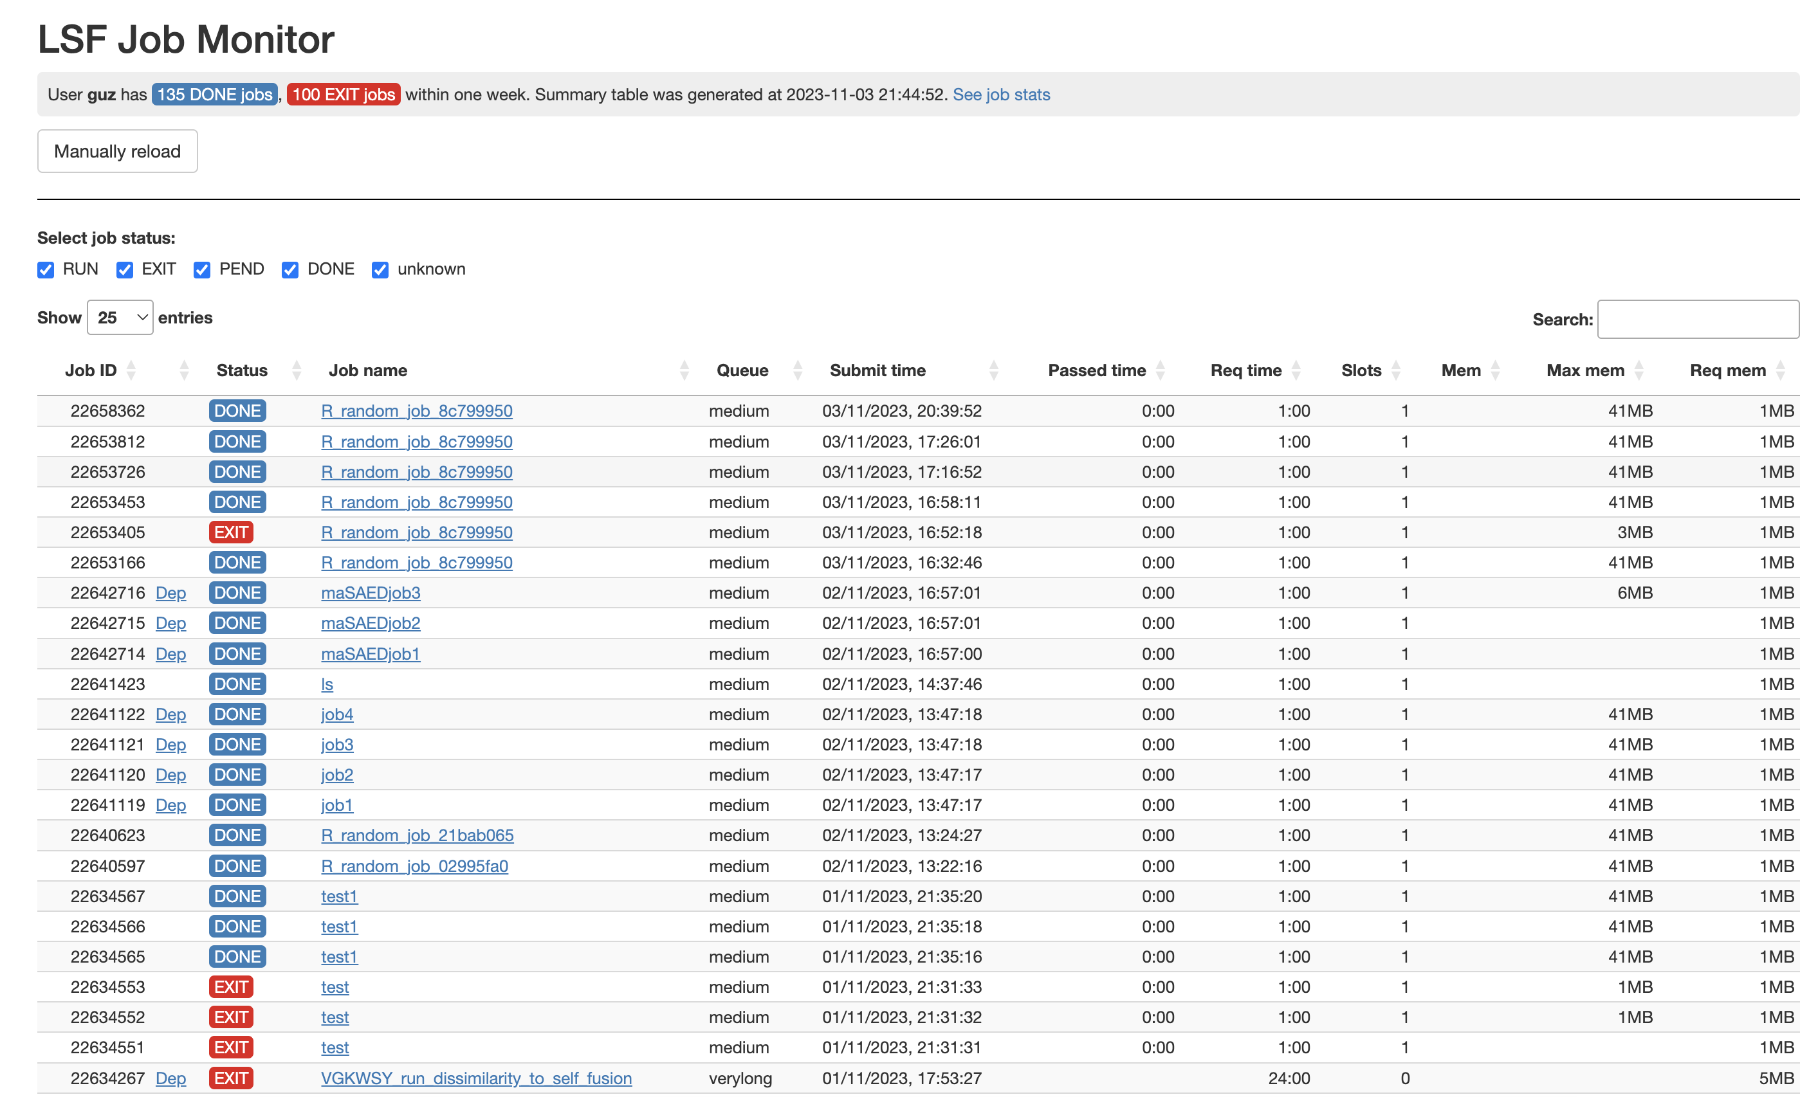
Task: Focus the Search input field
Action: pos(1698,320)
